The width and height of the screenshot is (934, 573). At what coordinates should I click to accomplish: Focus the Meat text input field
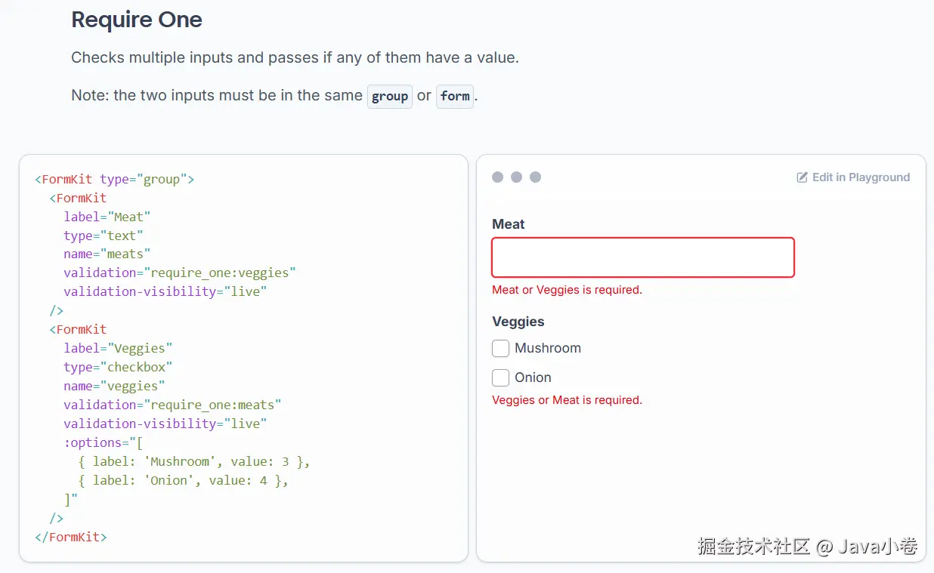tap(643, 257)
